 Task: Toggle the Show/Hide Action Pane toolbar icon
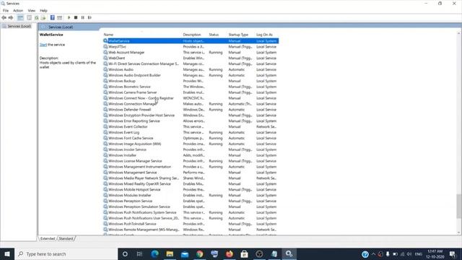(x=59, y=17)
